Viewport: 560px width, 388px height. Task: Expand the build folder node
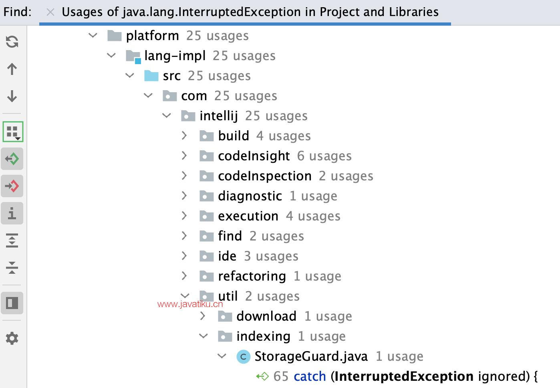click(184, 135)
